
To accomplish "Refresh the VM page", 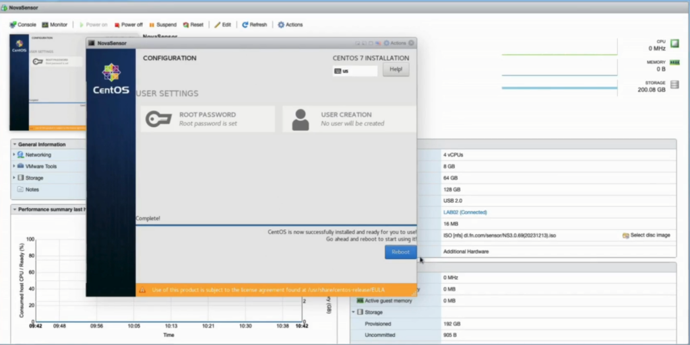I will pyautogui.click(x=254, y=25).
